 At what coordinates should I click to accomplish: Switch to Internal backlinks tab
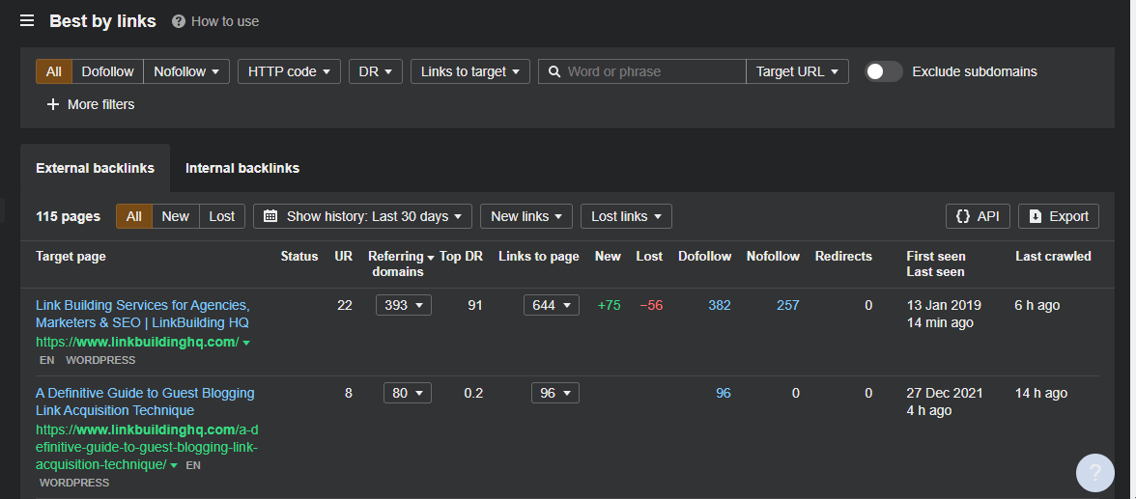(241, 168)
